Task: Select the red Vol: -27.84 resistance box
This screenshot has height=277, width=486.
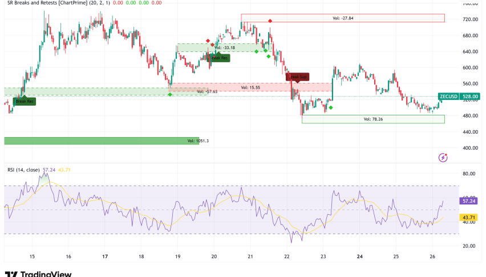Action: click(342, 18)
